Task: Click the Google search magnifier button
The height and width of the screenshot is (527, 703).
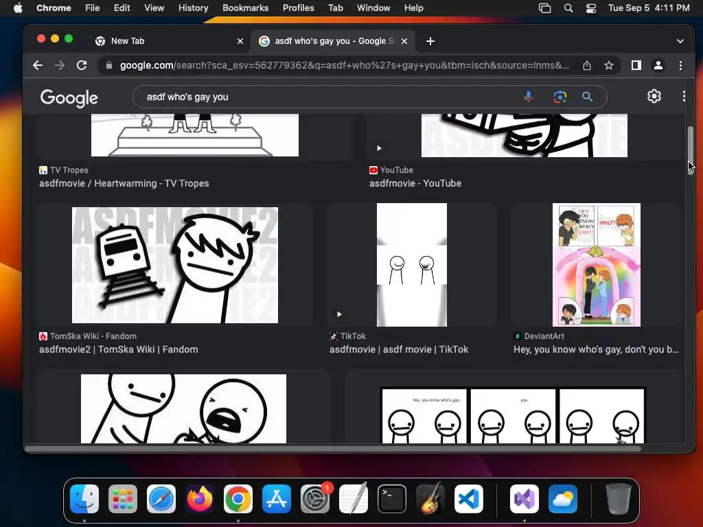Action: click(588, 97)
